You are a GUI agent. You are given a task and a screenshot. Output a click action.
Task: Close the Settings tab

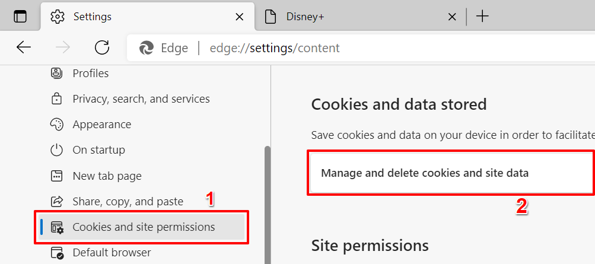(x=239, y=17)
